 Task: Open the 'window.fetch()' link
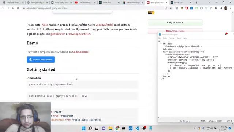tap(105, 25)
